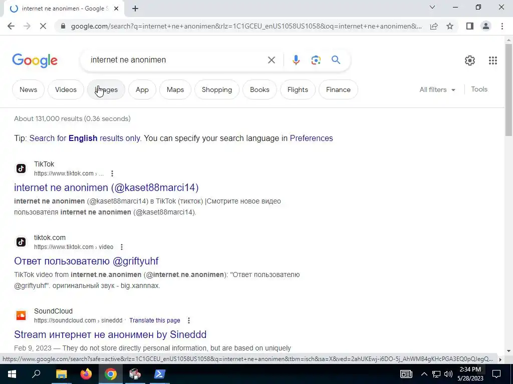Submit search with the magnifier icon

(x=336, y=60)
